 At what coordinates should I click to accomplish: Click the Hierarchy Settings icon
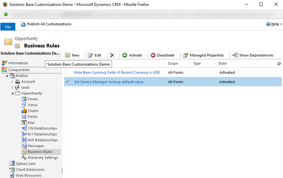coord(24,157)
